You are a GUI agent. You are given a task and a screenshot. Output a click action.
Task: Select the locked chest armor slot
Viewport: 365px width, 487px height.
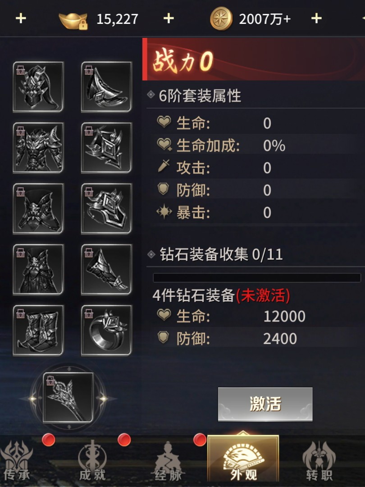(38, 147)
